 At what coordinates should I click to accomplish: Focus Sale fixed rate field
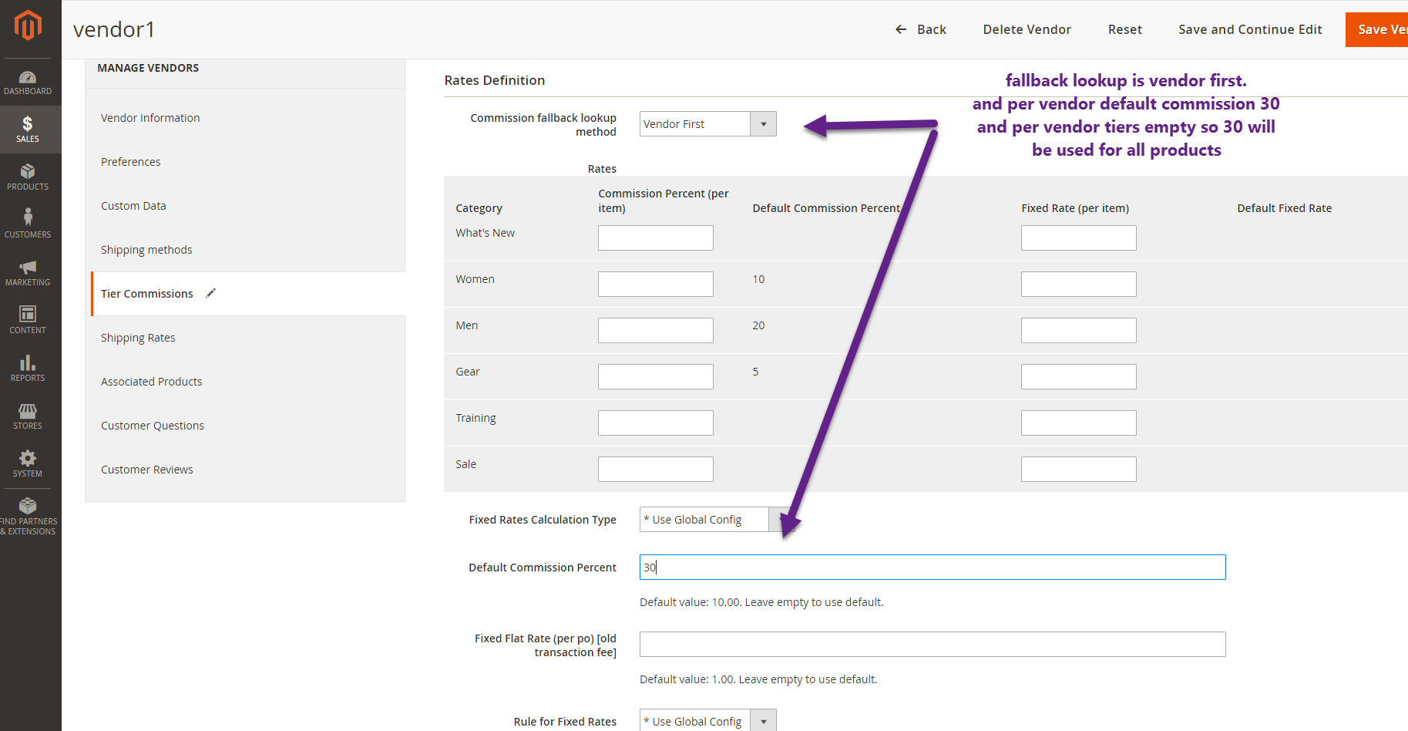tap(1079, 469)
